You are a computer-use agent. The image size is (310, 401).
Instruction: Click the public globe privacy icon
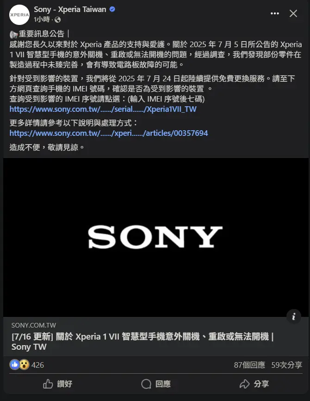[58, 20]
